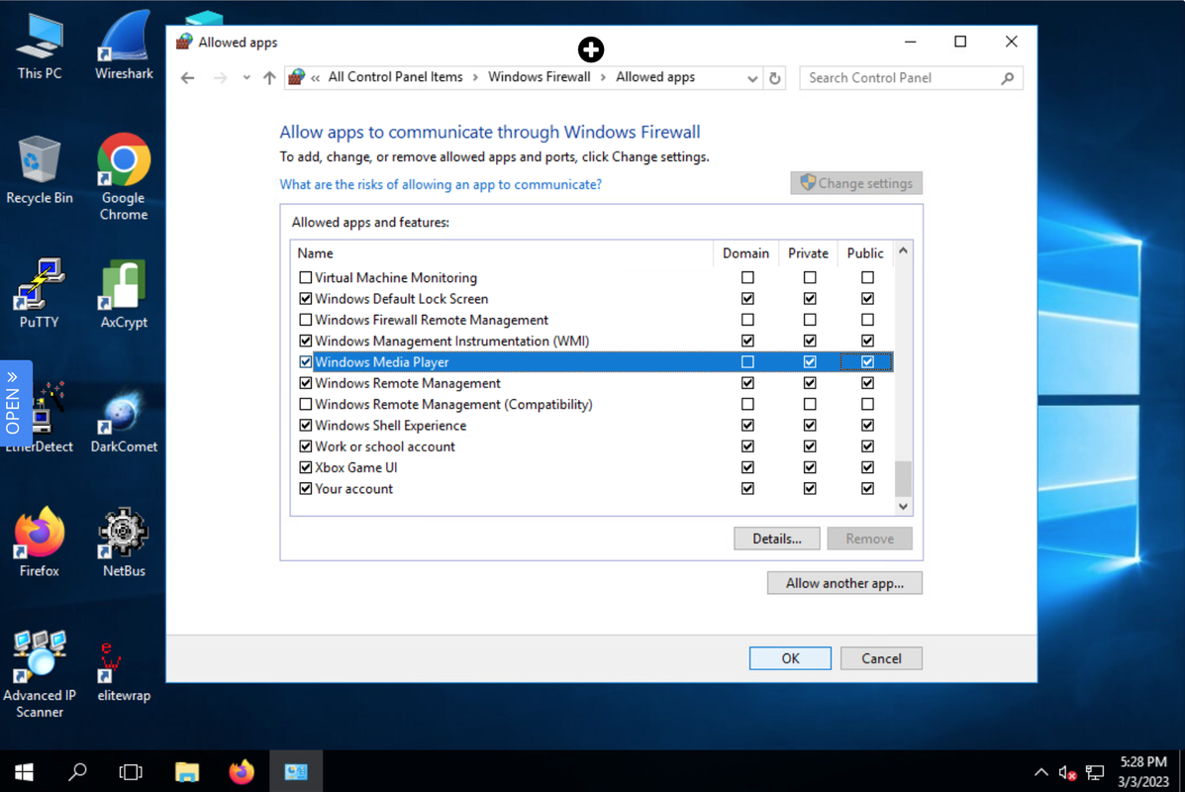Click the Cancel button

click(x=881, y=658)
